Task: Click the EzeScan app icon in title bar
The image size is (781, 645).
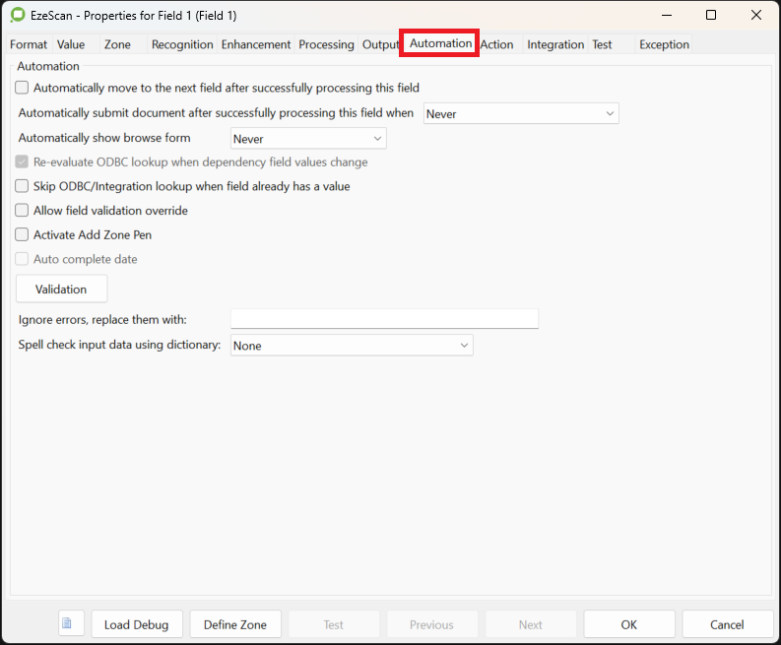Action: pos(17,16)
